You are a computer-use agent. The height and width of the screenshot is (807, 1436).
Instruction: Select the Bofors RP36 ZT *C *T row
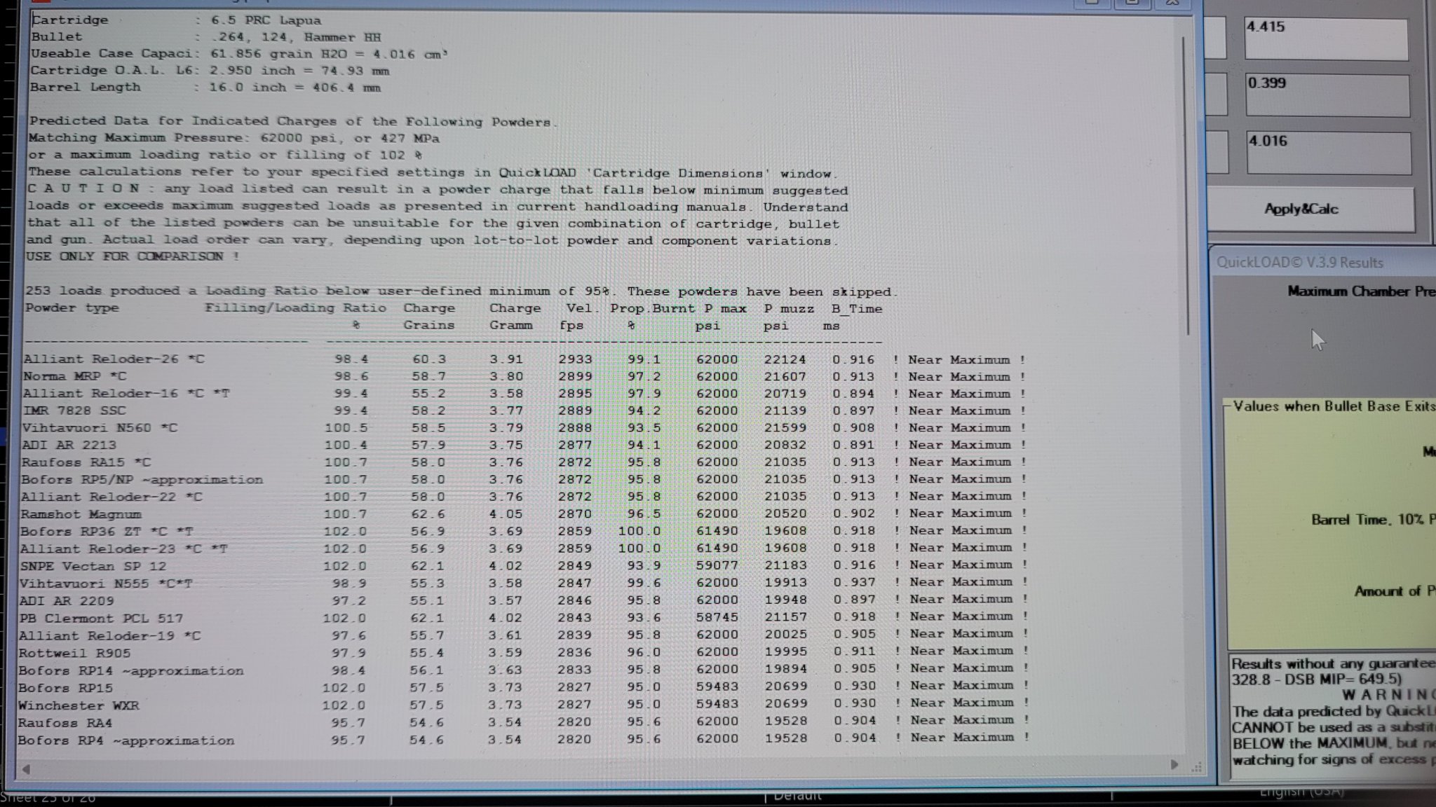(525, 531)
